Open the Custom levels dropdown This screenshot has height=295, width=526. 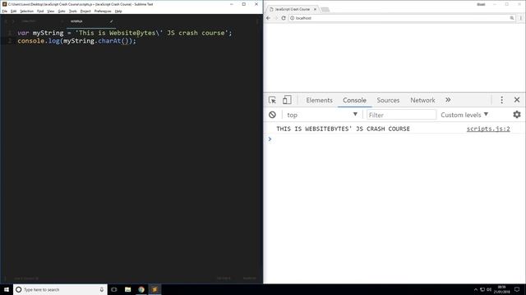coord(464,115)
